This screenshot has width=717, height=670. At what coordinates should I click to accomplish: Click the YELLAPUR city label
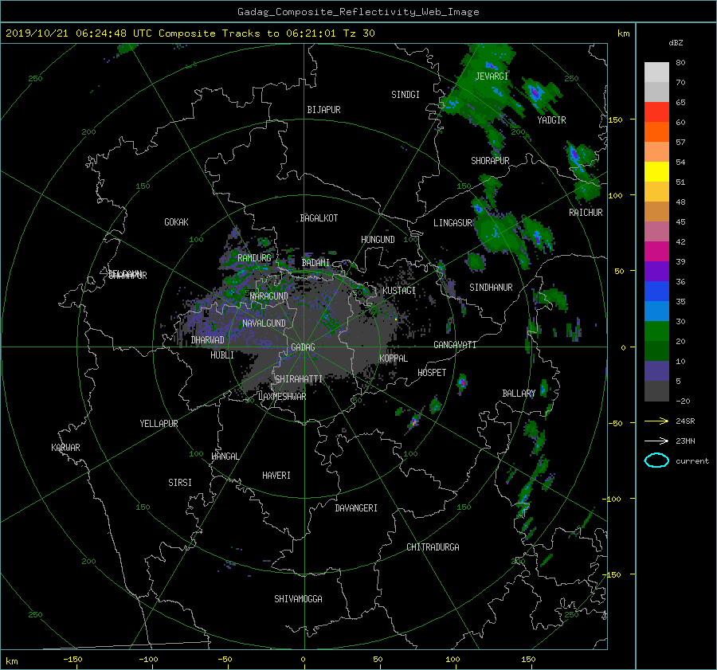[x=159, y=424]
